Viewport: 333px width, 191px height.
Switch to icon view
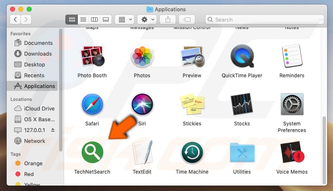point(72,19)
